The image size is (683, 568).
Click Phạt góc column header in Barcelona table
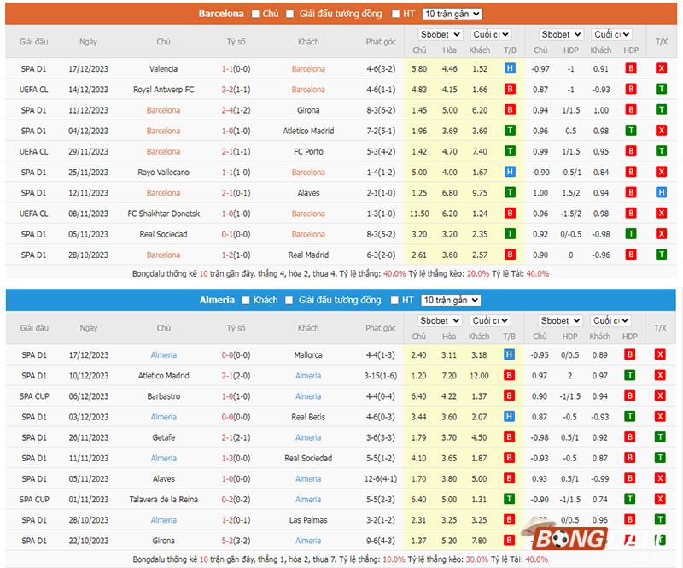click(x=381, y=42)
